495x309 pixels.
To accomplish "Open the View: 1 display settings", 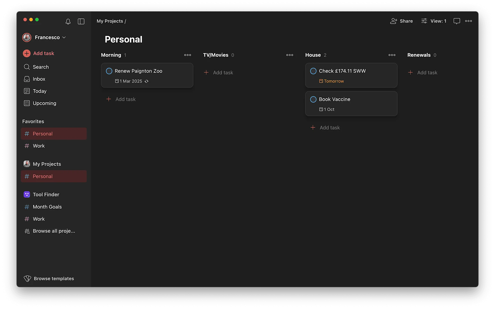I will (x=434, y=21).
